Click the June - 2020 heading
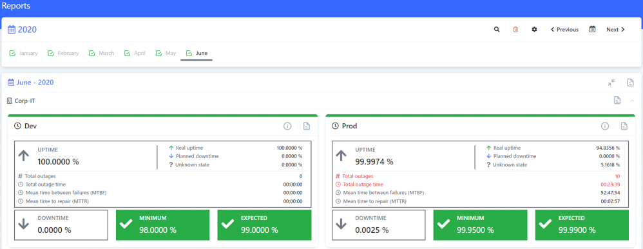 (x=31, y=83)
